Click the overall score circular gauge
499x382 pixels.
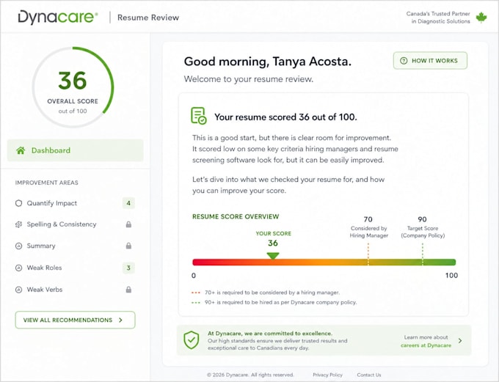click(x=73, y=87)
